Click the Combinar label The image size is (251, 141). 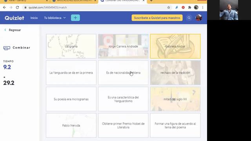click(22, 48)
